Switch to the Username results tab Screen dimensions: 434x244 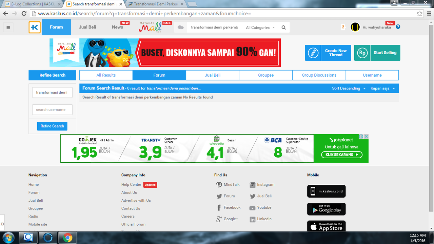tap(372, 75)
